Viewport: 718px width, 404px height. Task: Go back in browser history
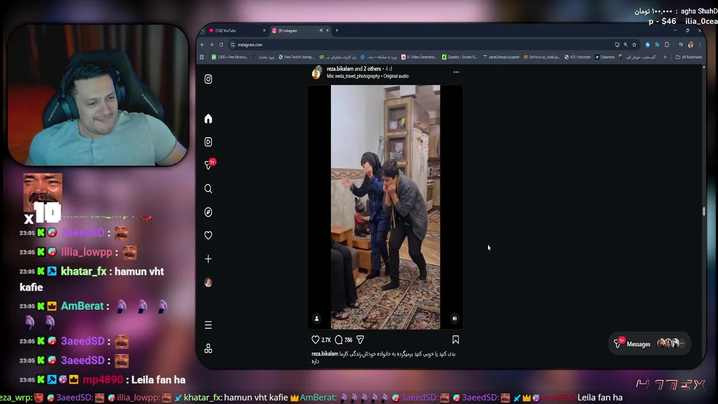pyautogui.click(x=202, y=45)
